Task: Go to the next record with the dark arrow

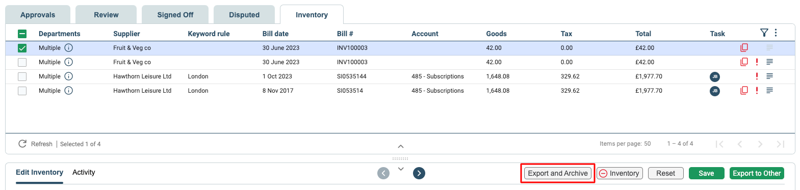Action: click(x=419, y=173)
